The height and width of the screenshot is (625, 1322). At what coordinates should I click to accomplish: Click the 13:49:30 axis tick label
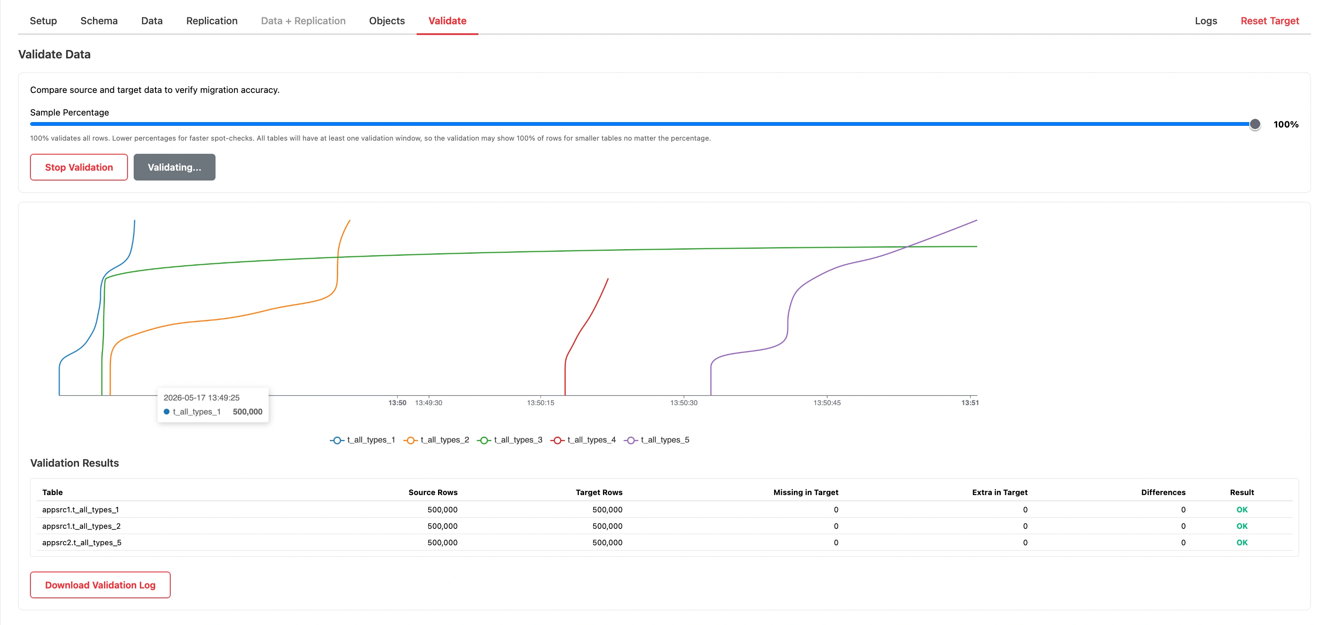coord(429,403)
